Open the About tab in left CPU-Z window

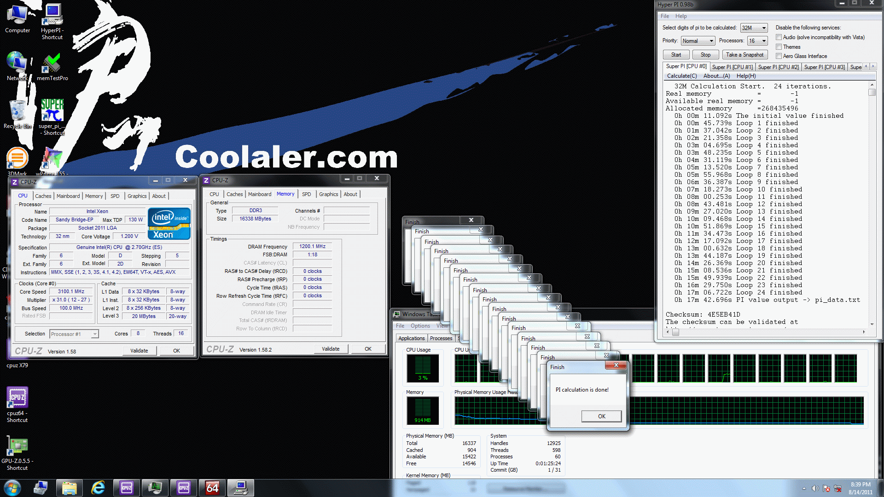159,196
